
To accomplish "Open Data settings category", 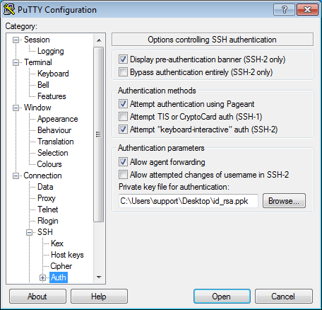I will click(x=45, y=187).
